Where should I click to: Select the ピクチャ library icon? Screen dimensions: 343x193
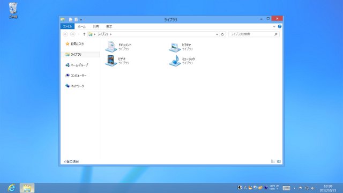point(175,47)
